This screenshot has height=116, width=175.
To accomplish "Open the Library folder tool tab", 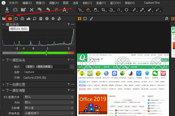I will 4,19.
